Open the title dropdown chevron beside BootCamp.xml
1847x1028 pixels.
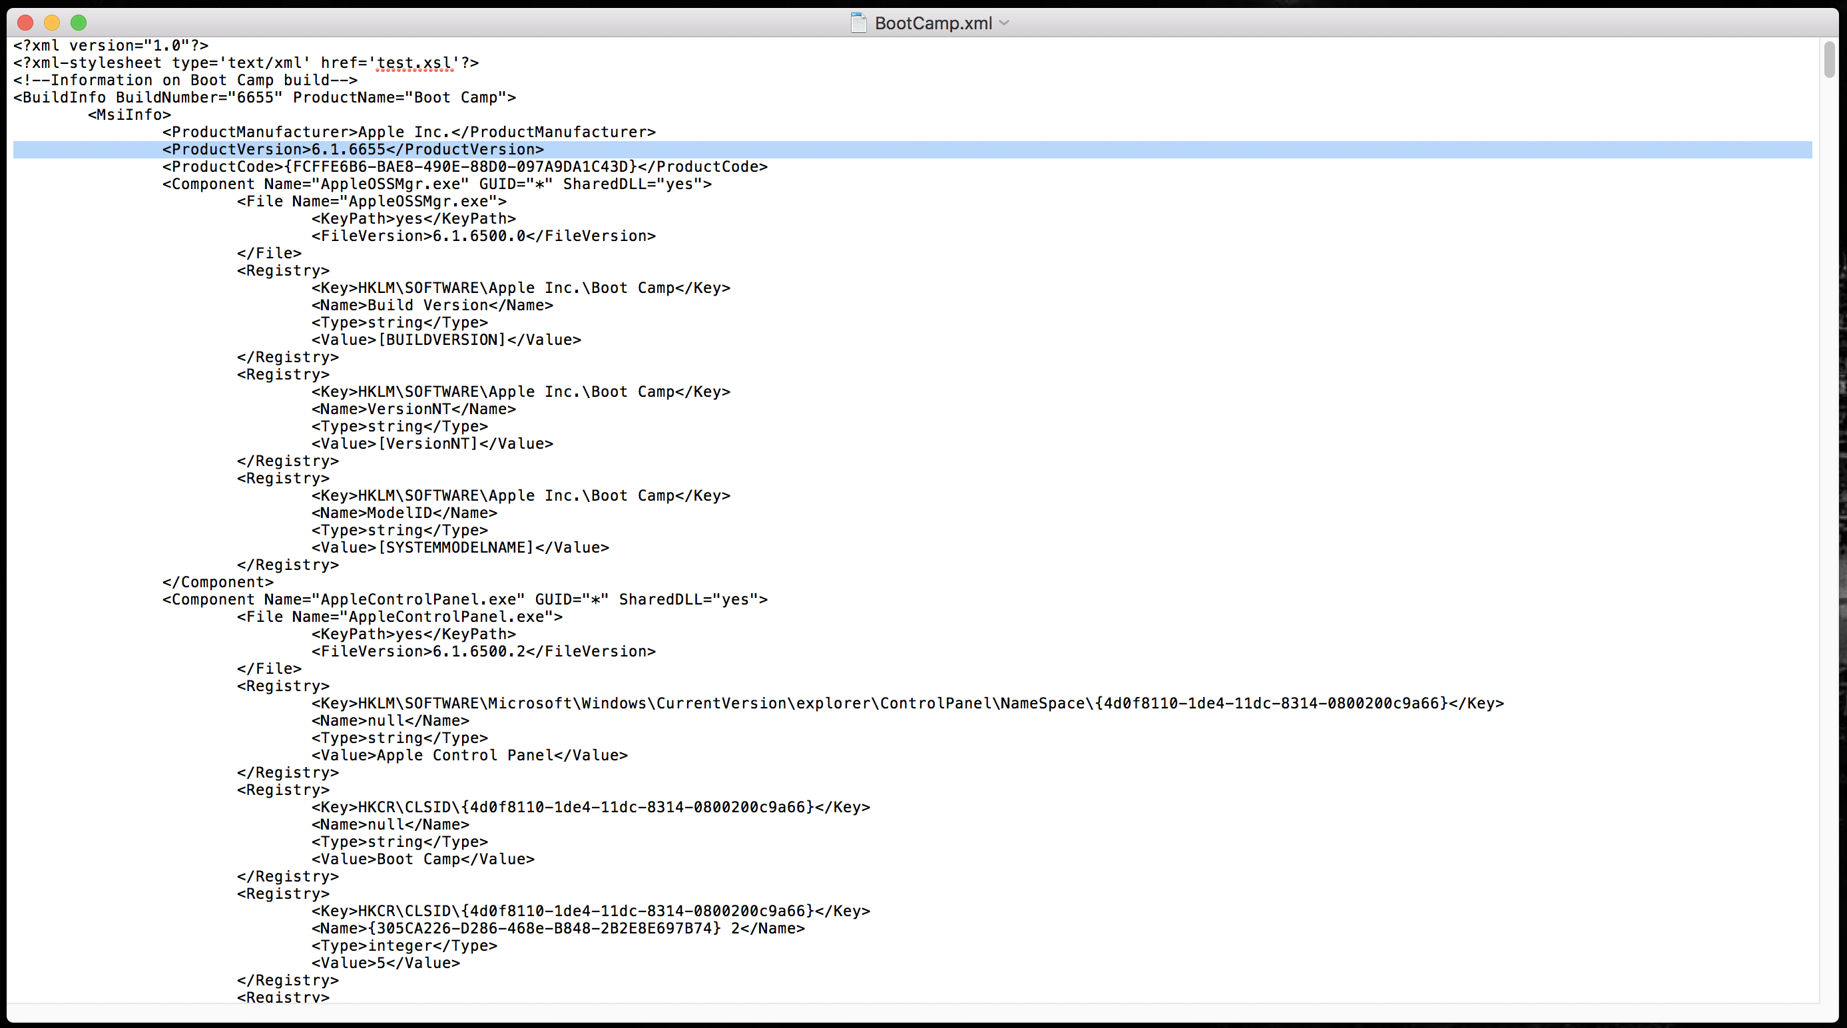pos(1005,23)
